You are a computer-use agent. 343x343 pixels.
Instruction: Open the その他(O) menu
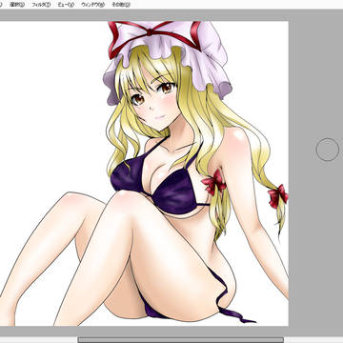[x=121, y=5]
